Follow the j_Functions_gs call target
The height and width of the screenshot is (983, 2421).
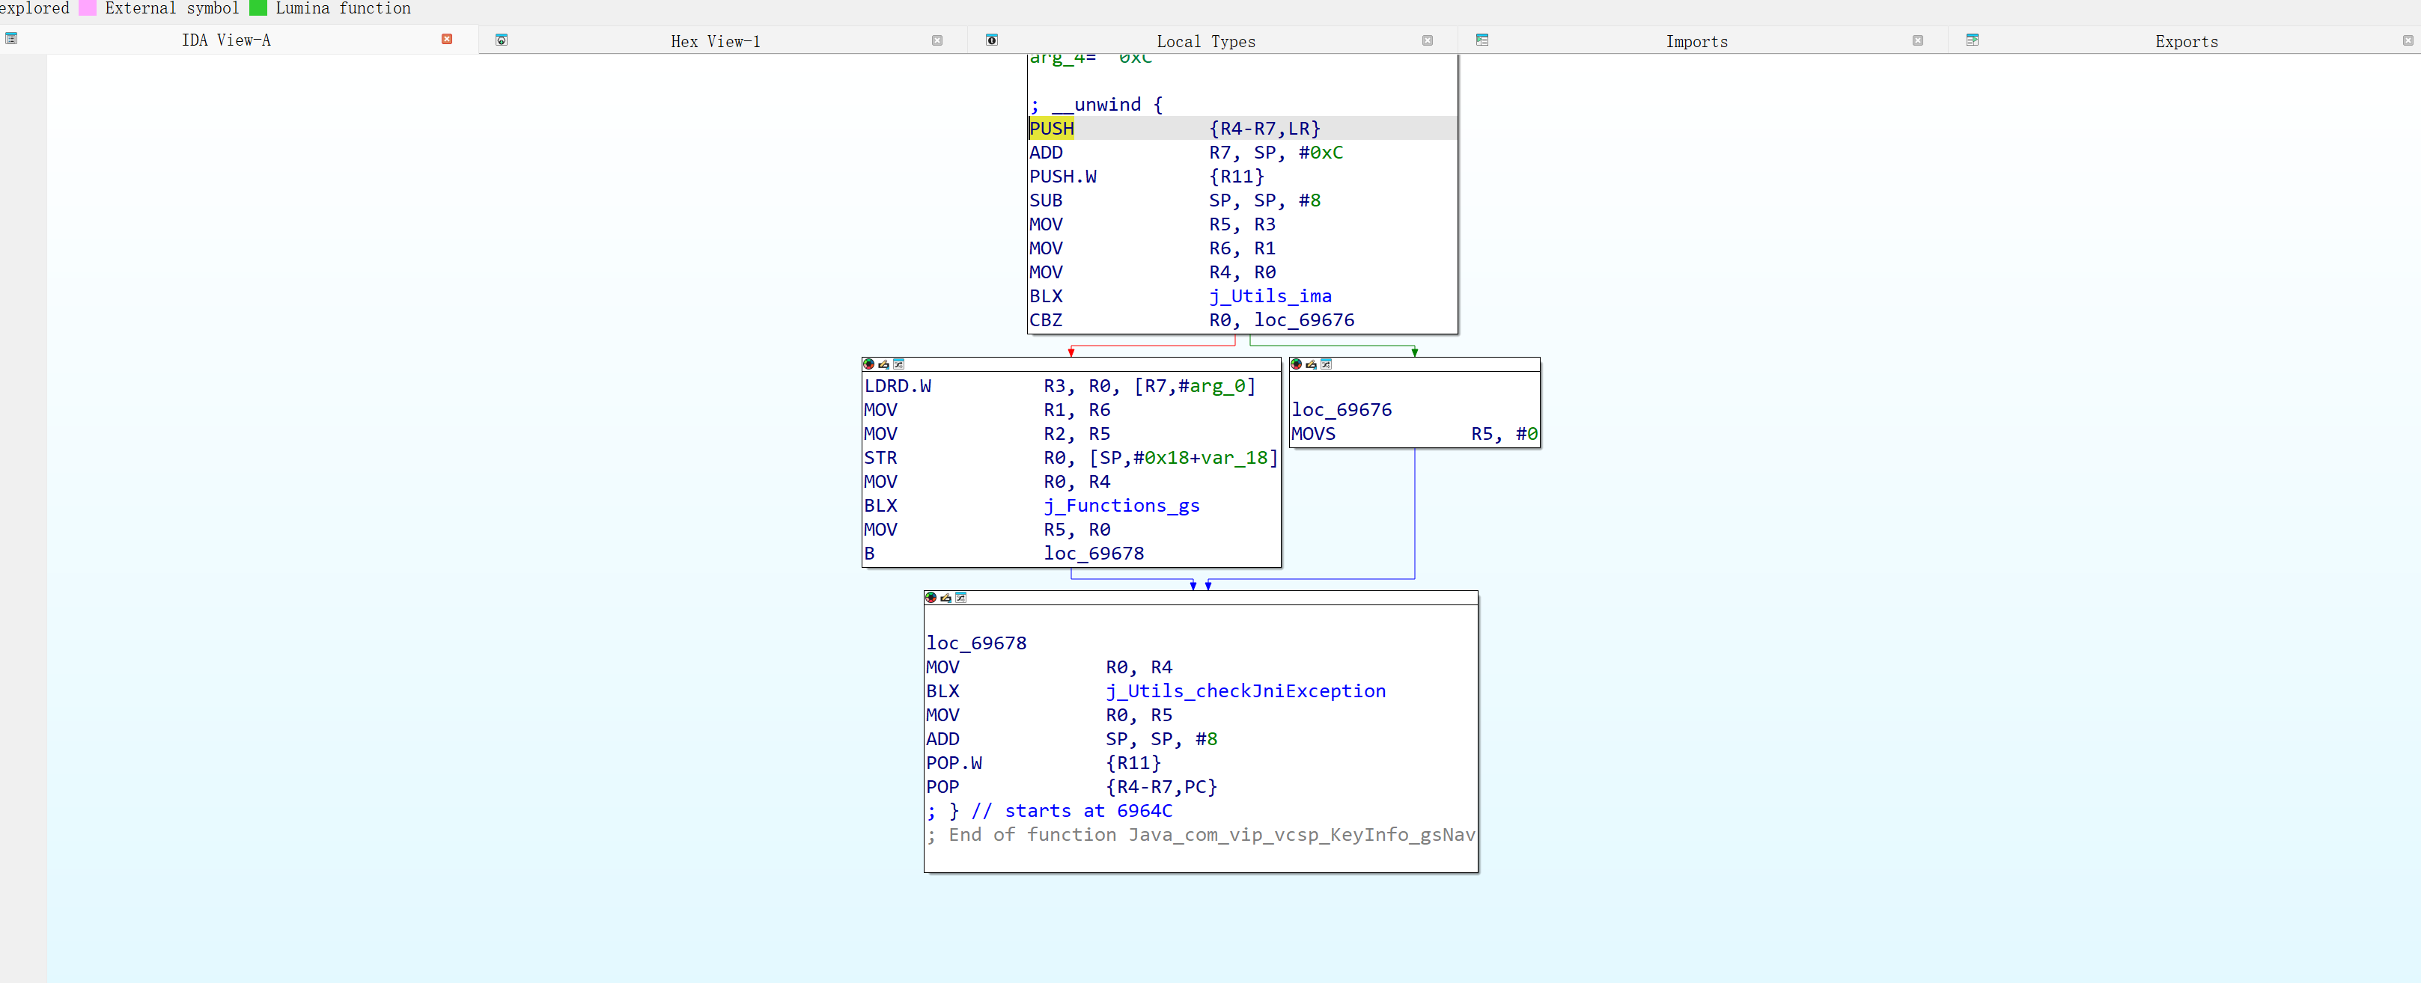1122,506
